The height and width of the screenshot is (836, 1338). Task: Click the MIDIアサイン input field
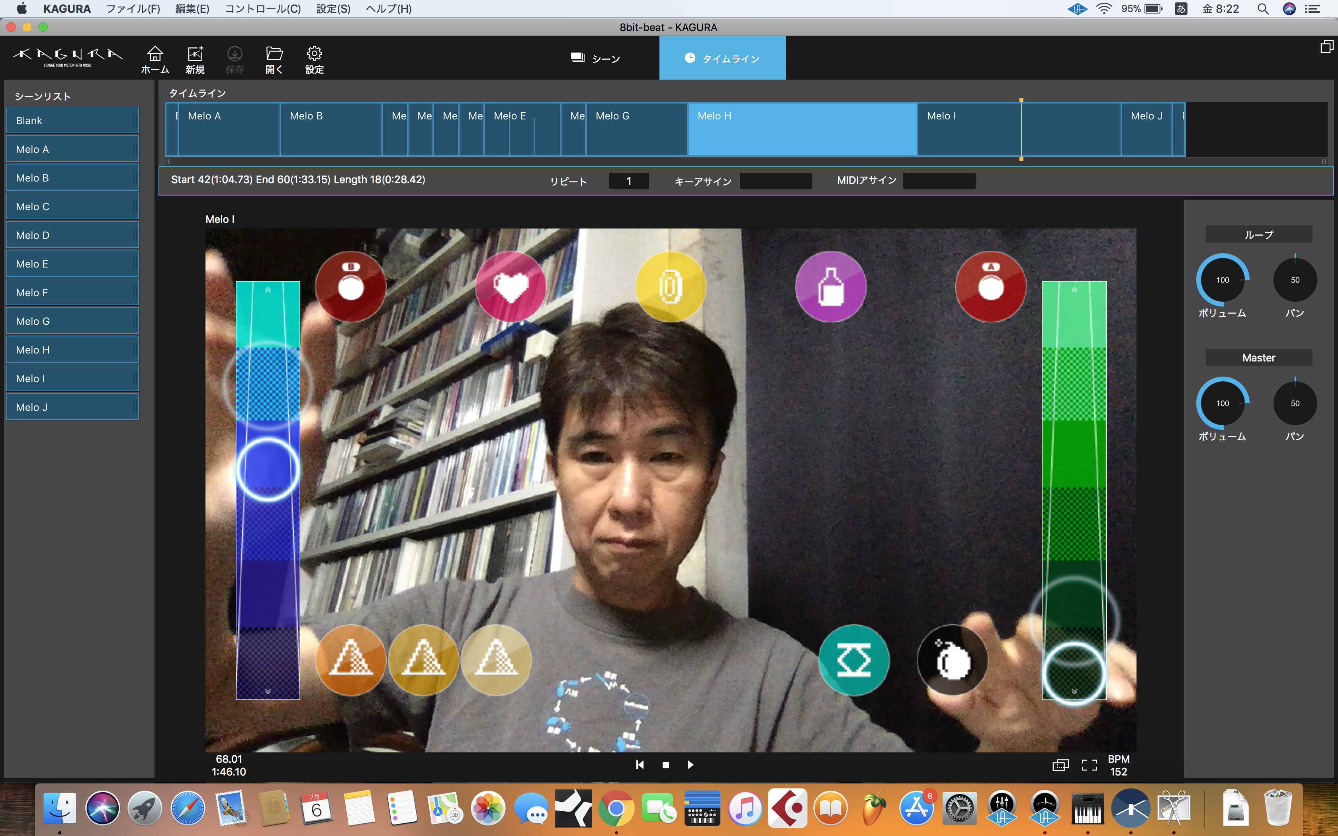tap(939, 181)
